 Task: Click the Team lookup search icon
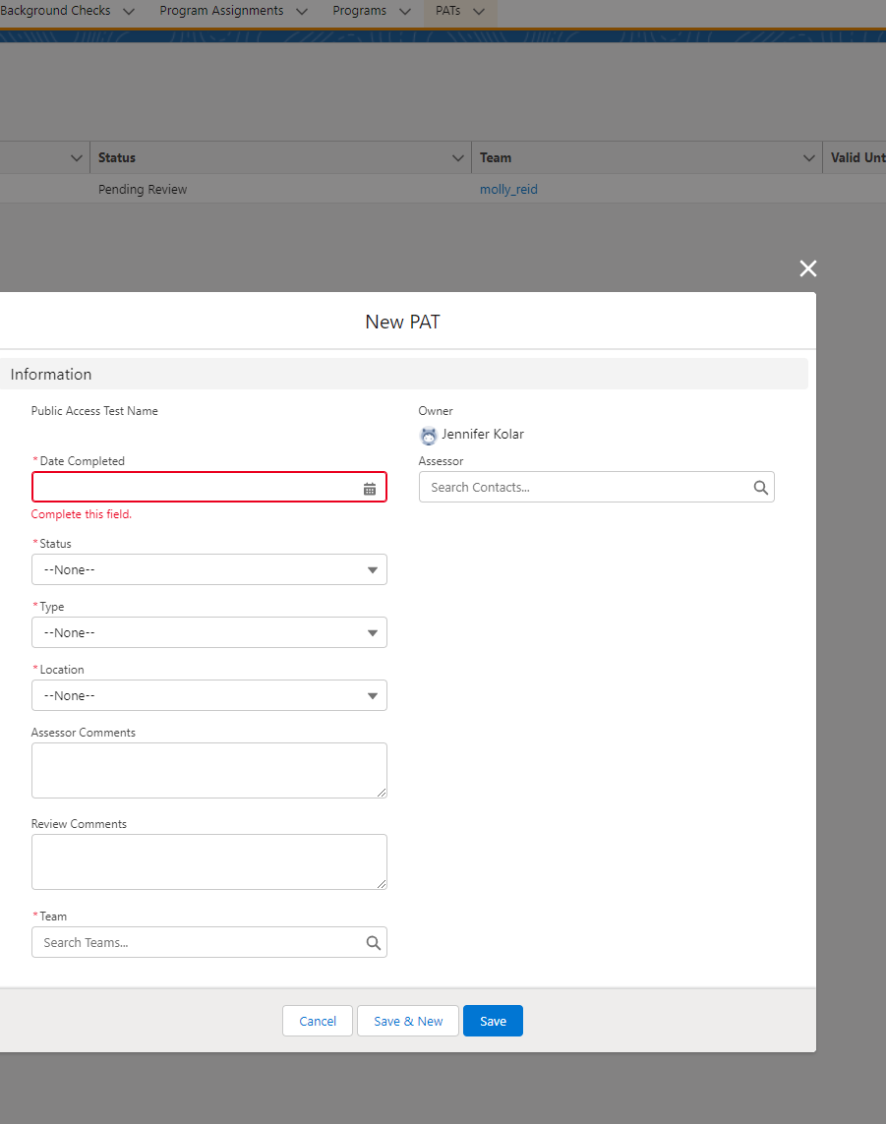click(373, 941)
